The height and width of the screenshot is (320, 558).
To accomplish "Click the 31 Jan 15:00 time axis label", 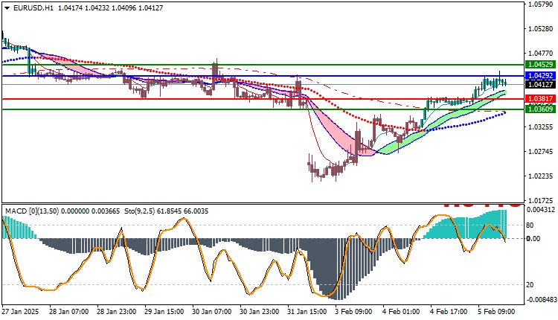I will pos(307,312).
